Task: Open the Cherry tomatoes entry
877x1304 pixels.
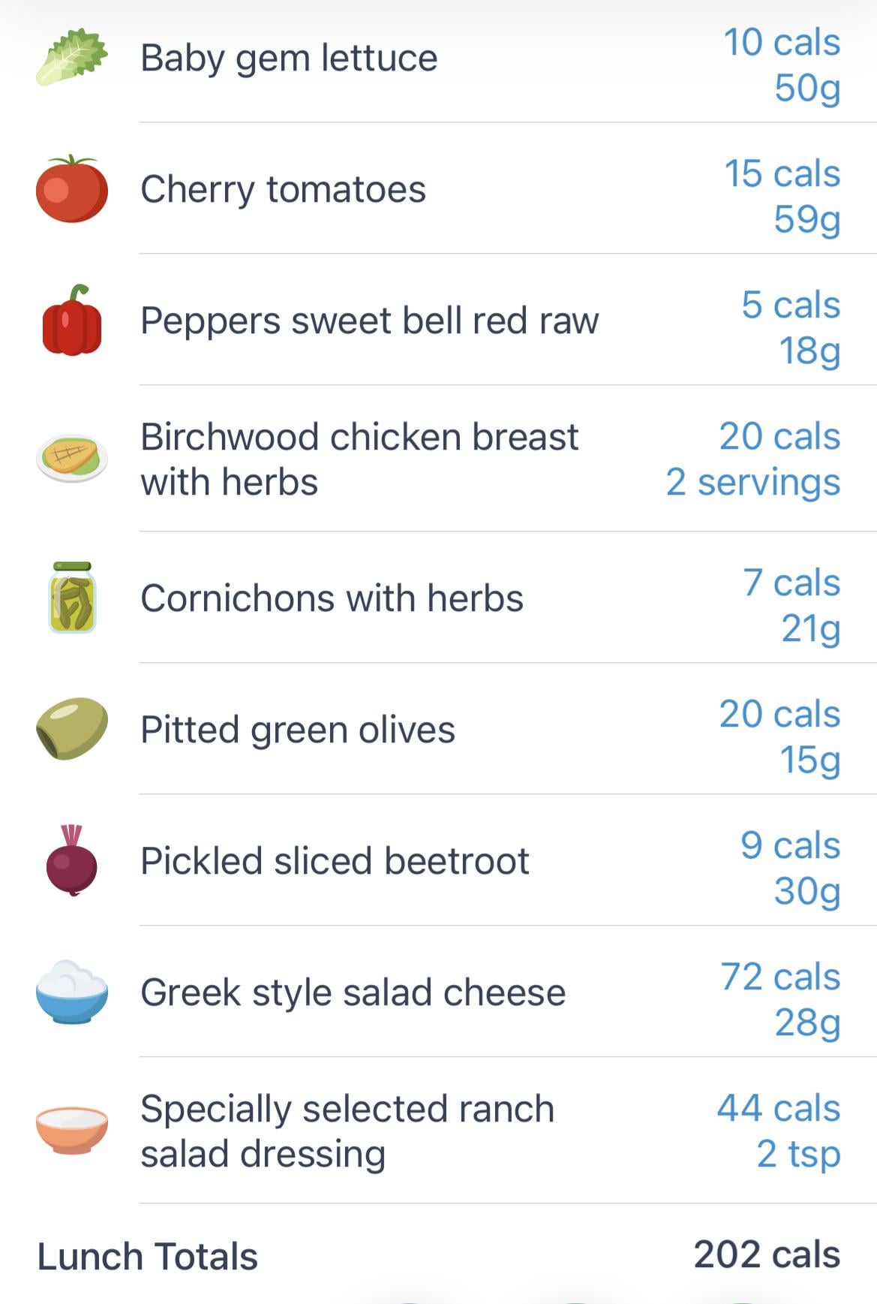Action: [x=283, y=189]
